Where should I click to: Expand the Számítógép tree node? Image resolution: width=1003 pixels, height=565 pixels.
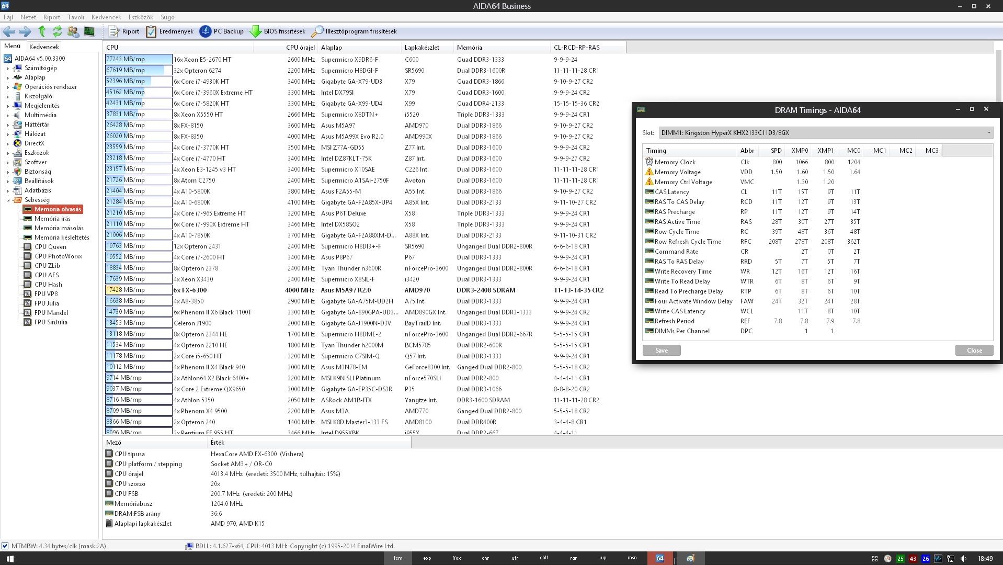(x=8, y=69)
